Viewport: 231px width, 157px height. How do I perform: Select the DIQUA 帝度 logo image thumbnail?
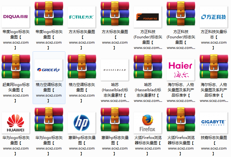pos(16,17)
